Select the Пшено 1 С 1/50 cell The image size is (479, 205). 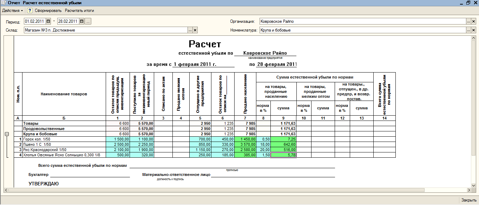(64, 145)
